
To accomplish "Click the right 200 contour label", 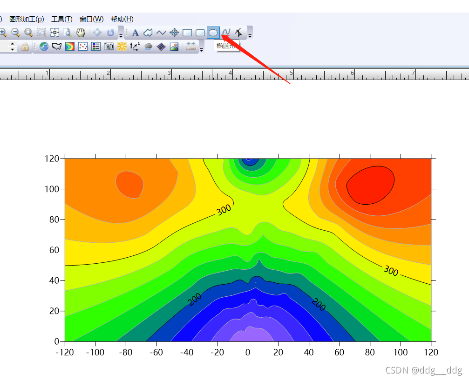I will (318, 304).
